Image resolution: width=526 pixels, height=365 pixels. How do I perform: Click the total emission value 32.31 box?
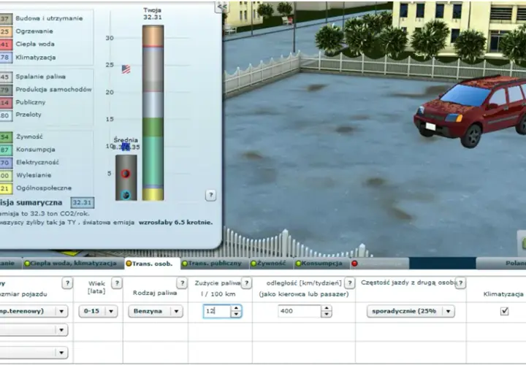coord(82,203)
